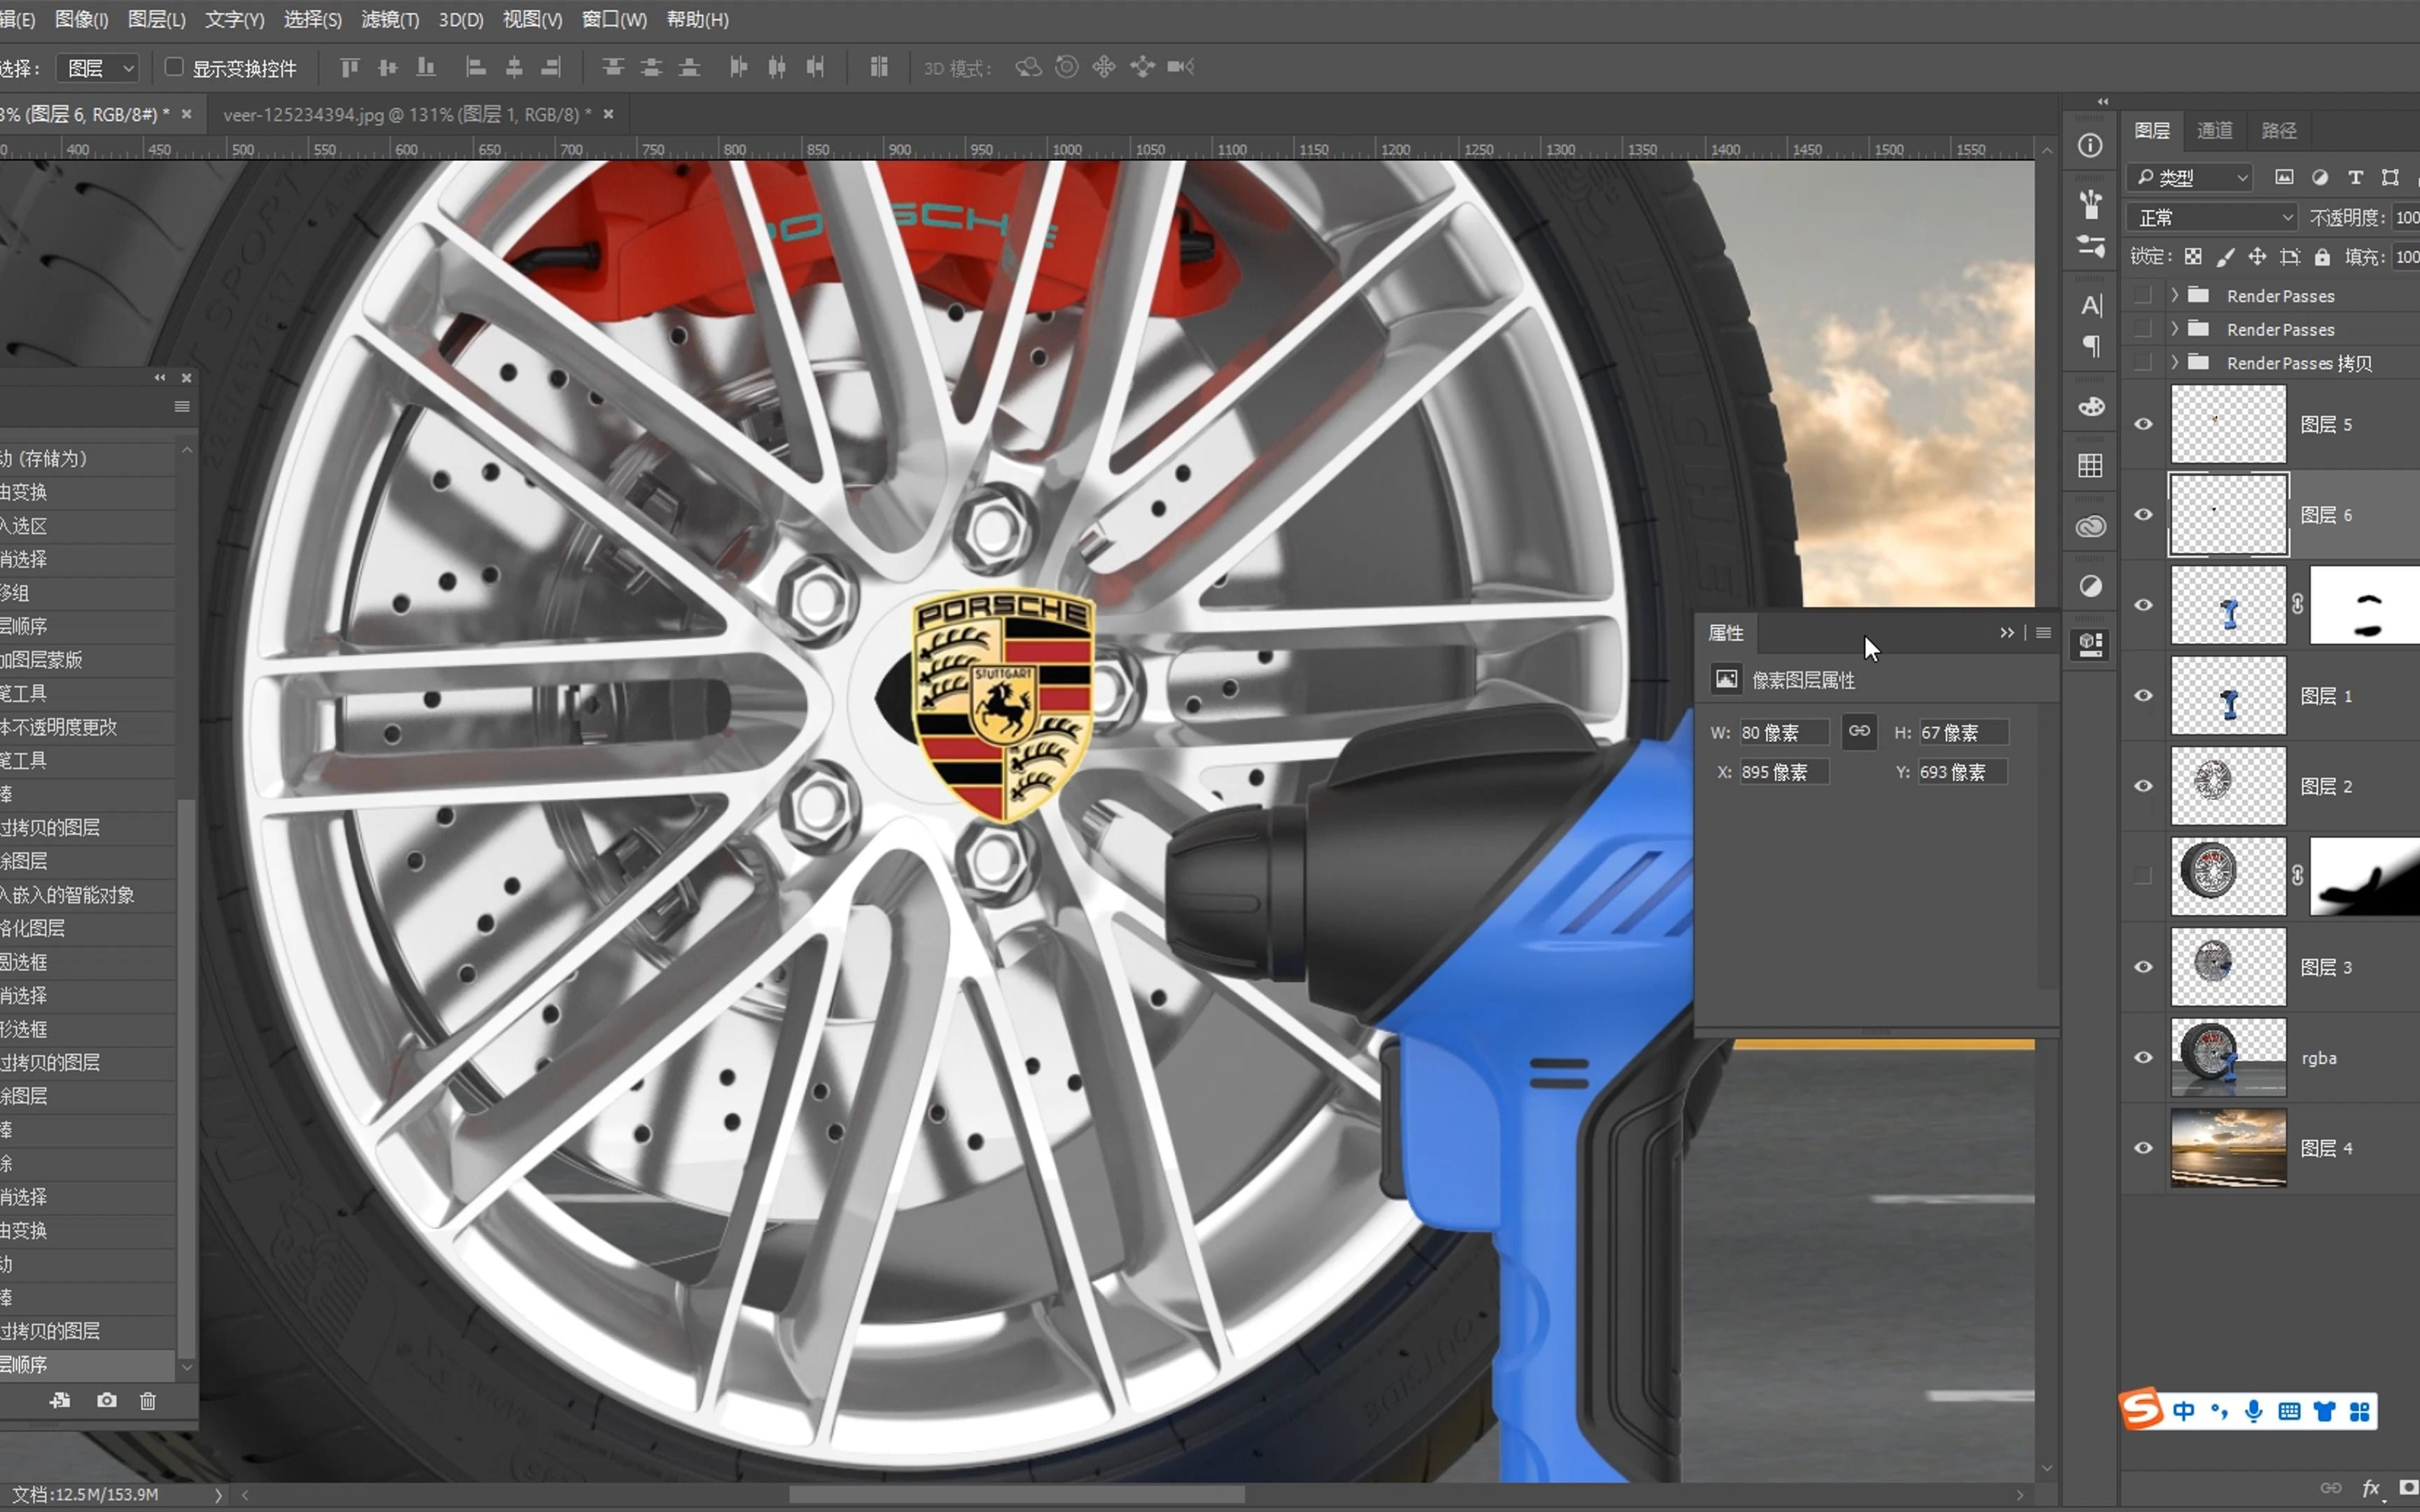Click distribute top edges icon

(x=613, y=67)
